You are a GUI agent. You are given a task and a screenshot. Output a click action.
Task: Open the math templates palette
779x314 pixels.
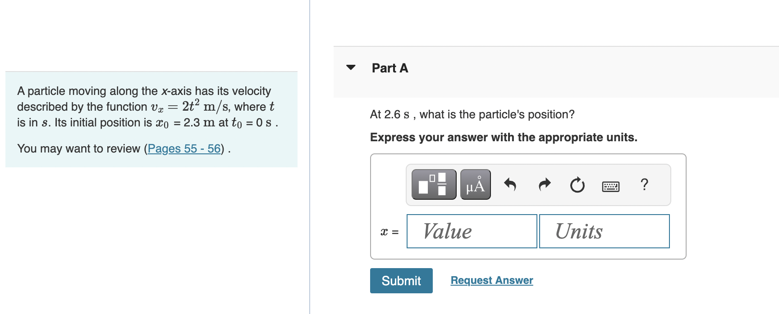tap(433, 184)
